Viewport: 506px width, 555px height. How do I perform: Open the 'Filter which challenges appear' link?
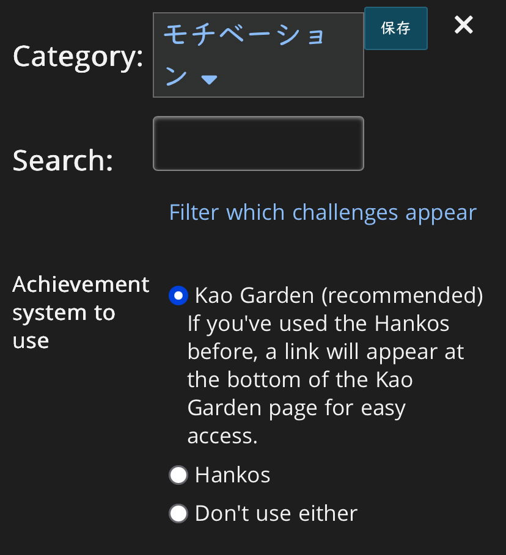tap(323, 212)
